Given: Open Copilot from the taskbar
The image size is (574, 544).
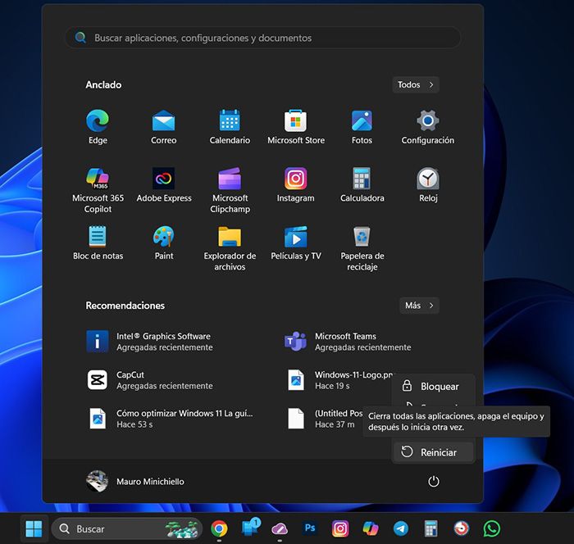Looking at the screenshot, I should click(x=371, y=528).
